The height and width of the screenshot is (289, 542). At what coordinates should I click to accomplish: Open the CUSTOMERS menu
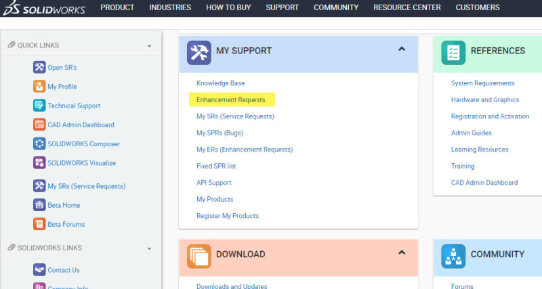click(478, 7)
